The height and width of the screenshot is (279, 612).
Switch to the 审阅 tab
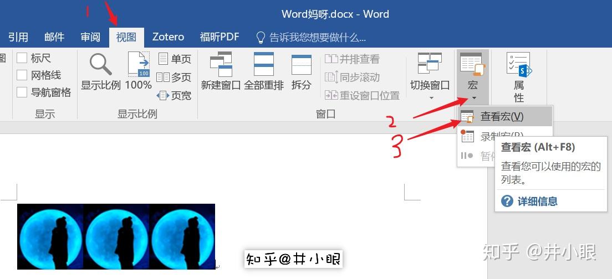coord(90,37)
